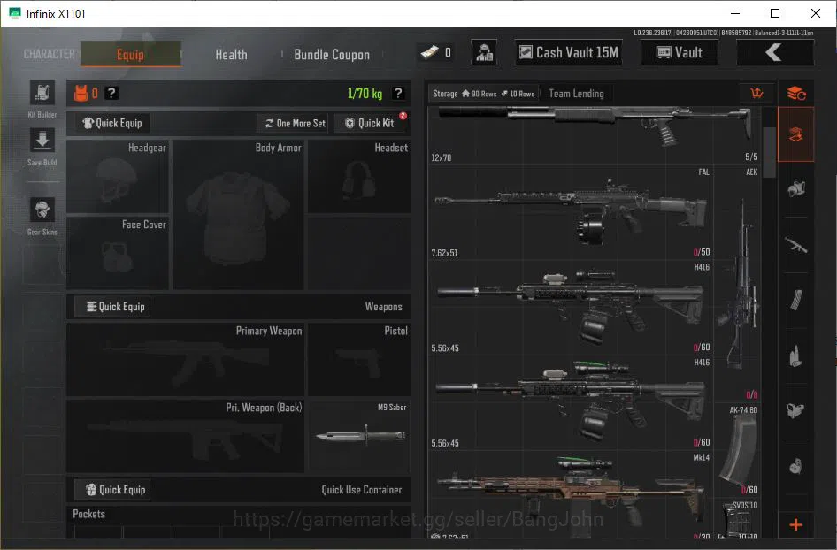Select the Body Armor slot
Viewport: 837px width, 550px height.
(238, 215)
